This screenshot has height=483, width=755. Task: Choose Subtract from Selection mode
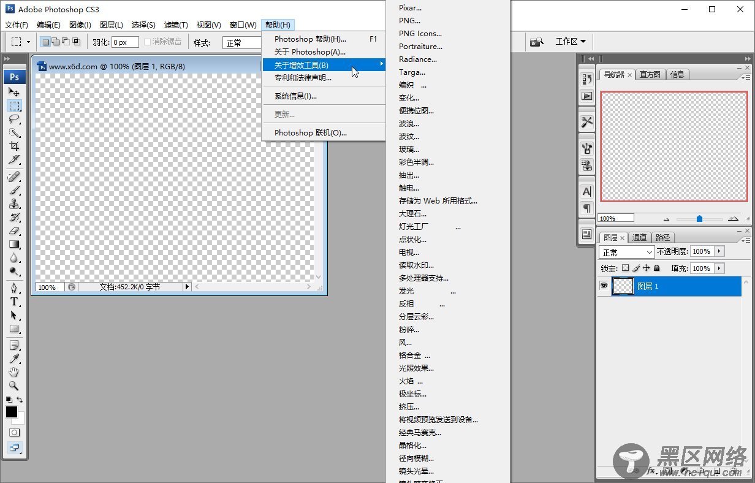66,42
